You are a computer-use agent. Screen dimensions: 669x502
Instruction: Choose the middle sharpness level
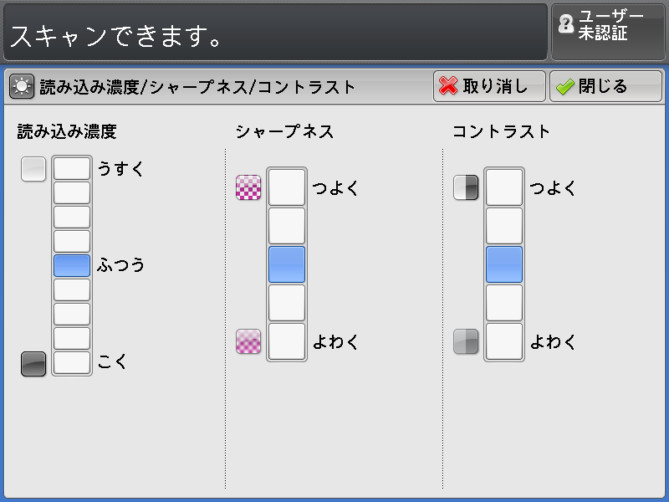pos(287,264)
